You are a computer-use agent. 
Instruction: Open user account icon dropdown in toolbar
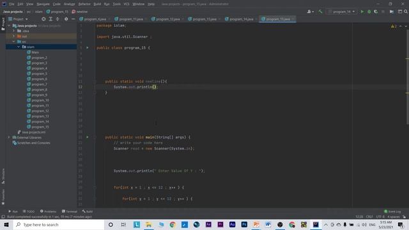pos(310,11)
